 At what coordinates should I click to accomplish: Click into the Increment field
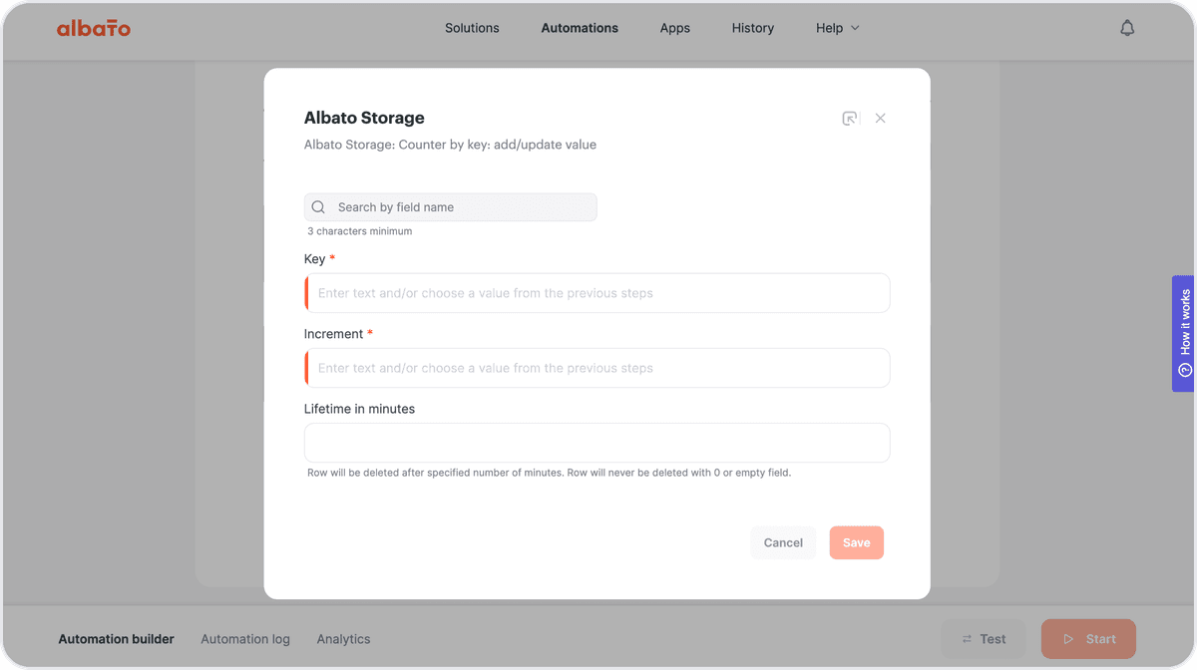(x=597, y=368)
